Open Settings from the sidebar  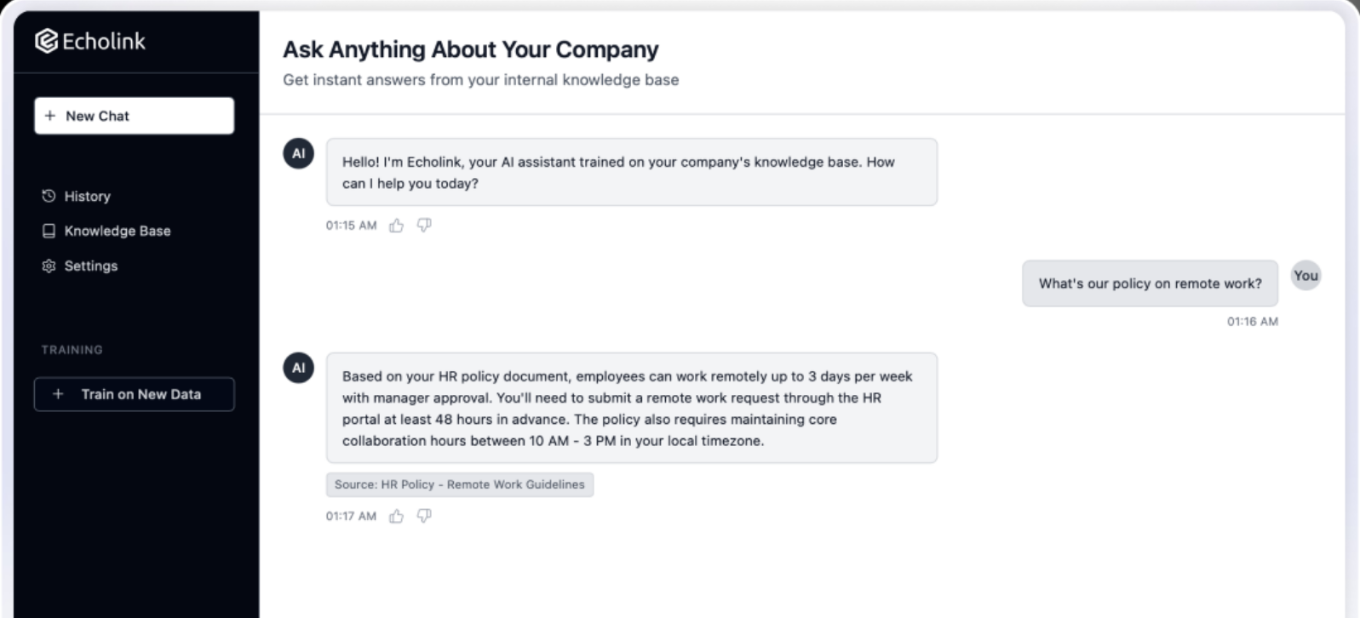pyautogui.click(x=90, y=266)
